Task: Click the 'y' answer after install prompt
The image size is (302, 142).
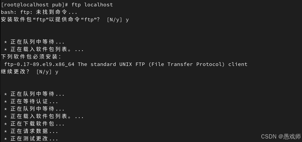Action: (127, 20)
